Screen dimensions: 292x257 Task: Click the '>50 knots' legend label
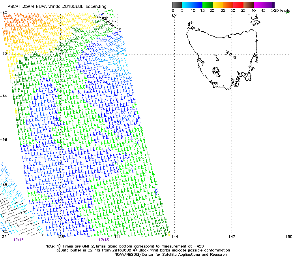281,11
